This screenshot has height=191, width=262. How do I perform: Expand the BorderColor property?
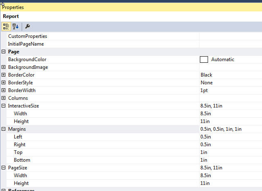pos(4,75)
